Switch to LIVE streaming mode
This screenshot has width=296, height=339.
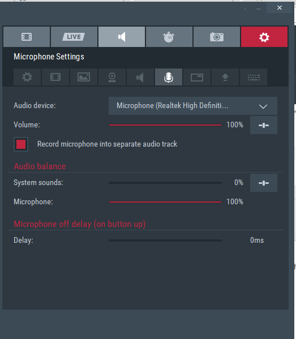(74, 37)
